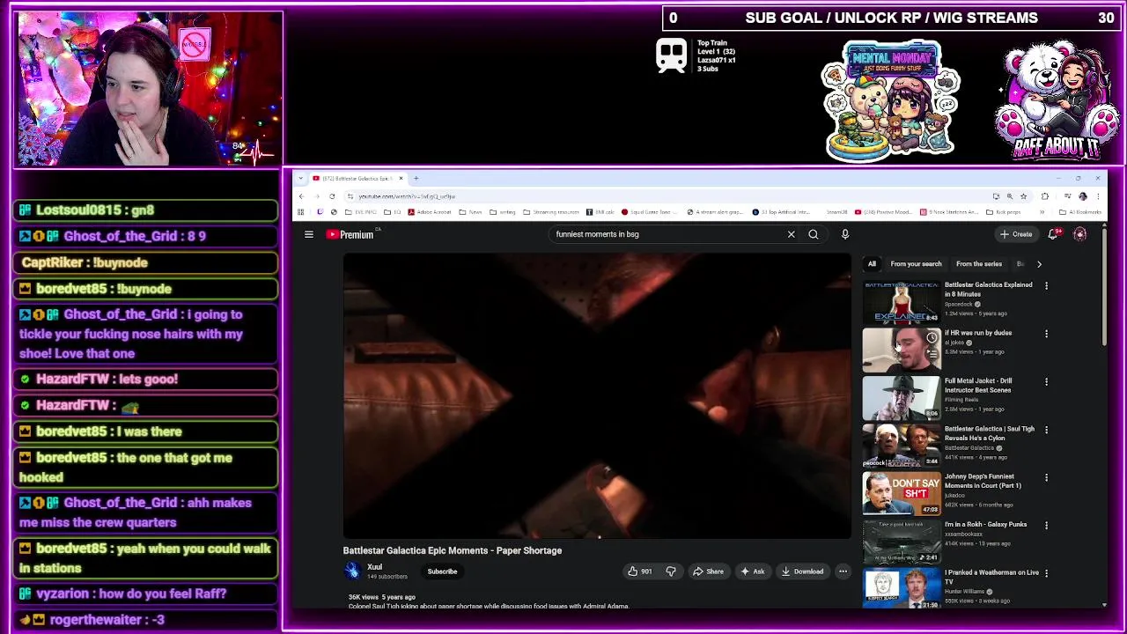Open options for if HR was run by dudes
The image size is (1127, 634).
tap(1046, 334)
